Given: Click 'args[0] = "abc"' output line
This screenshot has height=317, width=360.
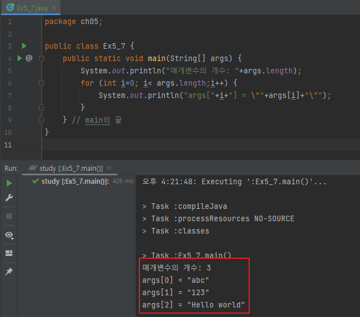Looking at the screenshot, I should click(176, 280).
